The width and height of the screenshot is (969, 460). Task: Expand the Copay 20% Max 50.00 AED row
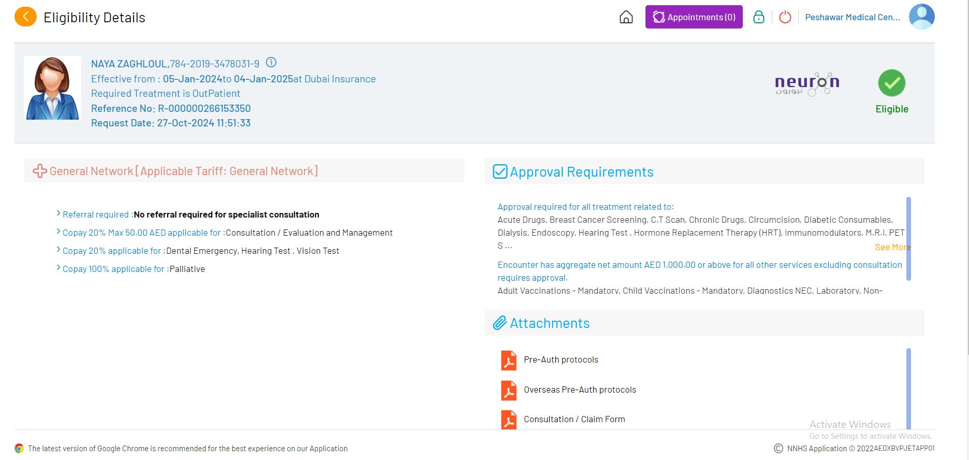[x=58, y=232]
